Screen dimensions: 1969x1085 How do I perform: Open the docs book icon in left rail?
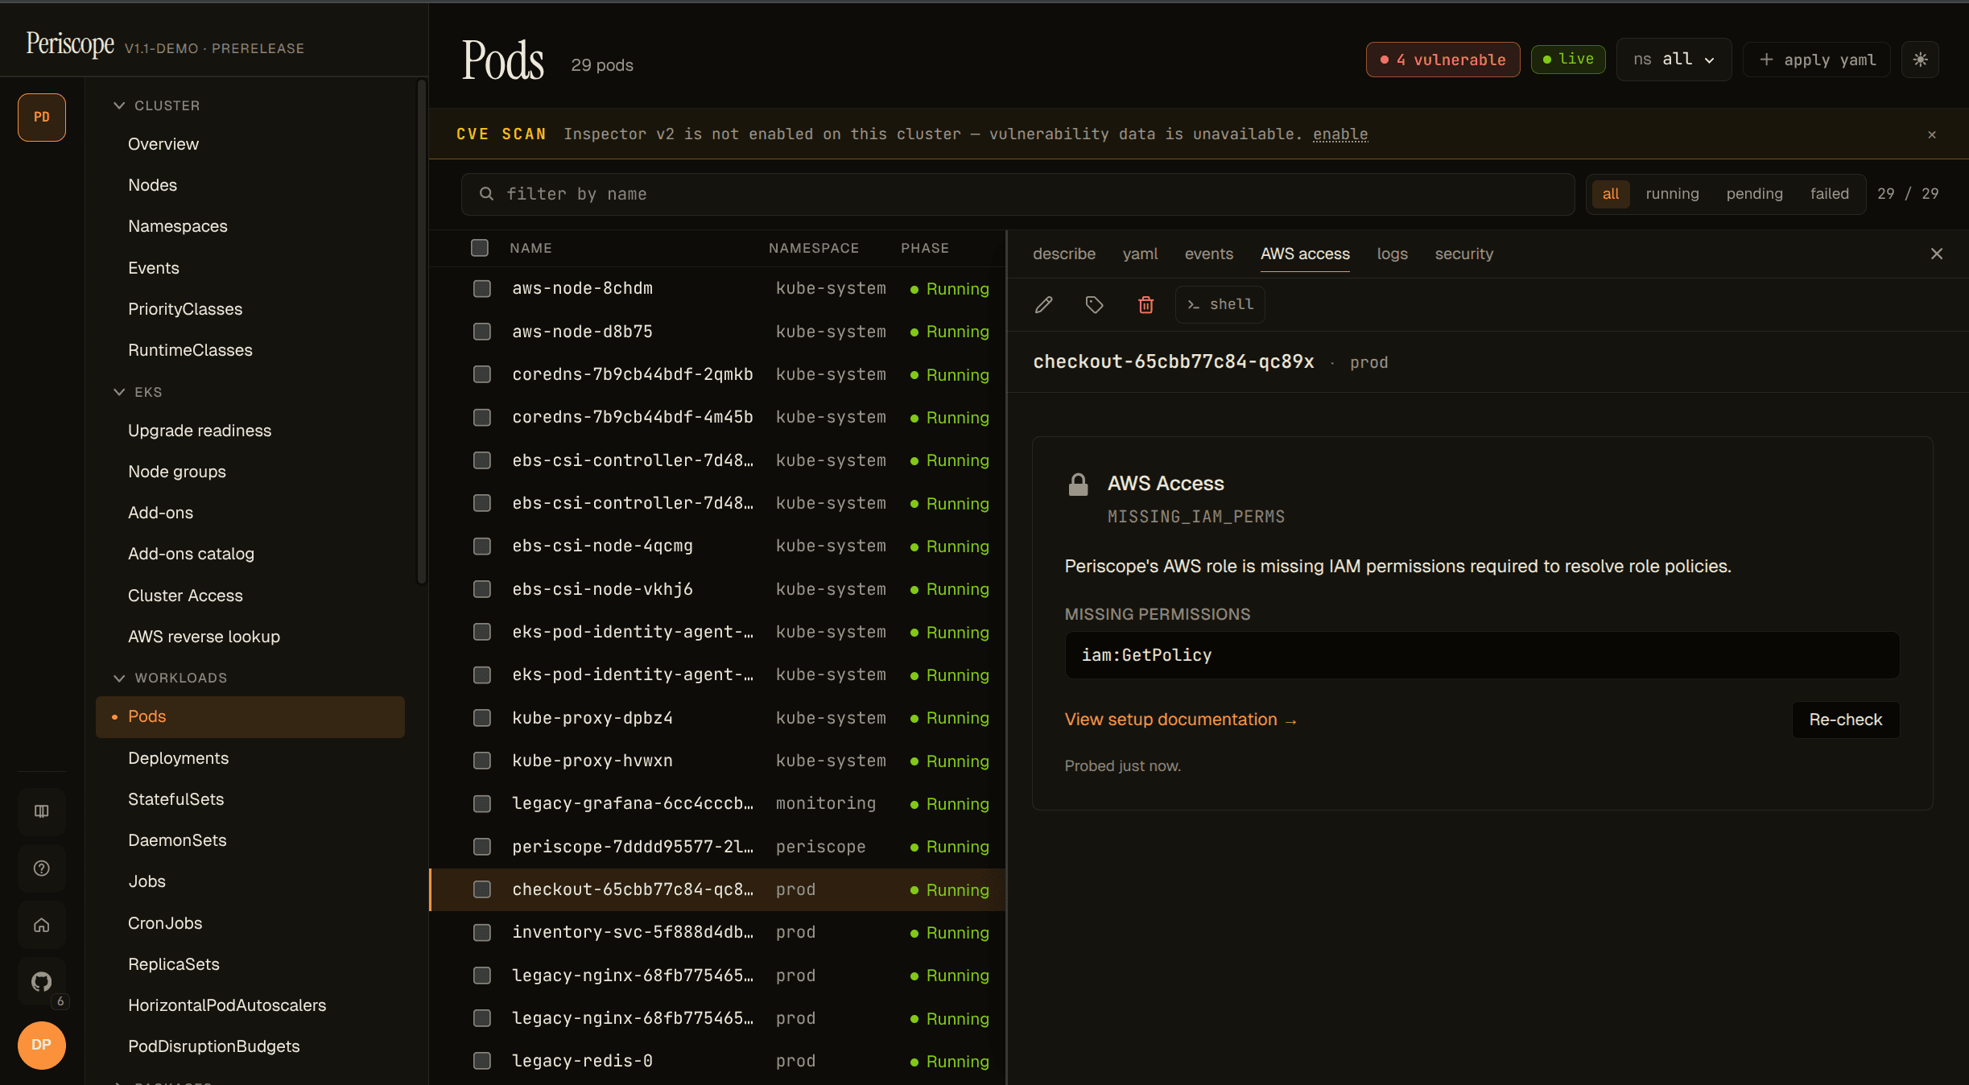coord(42,811)
